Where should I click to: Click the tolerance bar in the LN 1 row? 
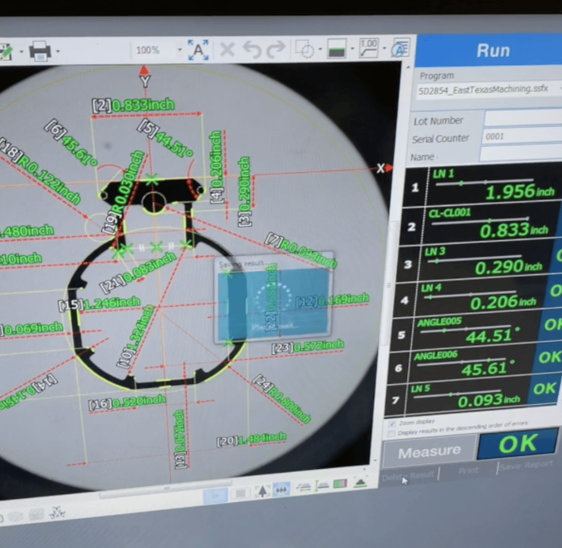coord(484,182)
